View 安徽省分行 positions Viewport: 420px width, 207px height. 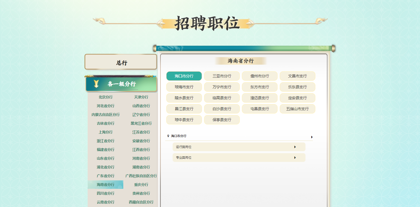[141, 141]
